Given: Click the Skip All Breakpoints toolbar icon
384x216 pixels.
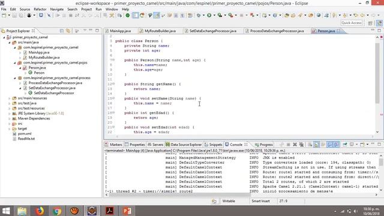Looking at the screenshot, I should (x=49, y=16).
